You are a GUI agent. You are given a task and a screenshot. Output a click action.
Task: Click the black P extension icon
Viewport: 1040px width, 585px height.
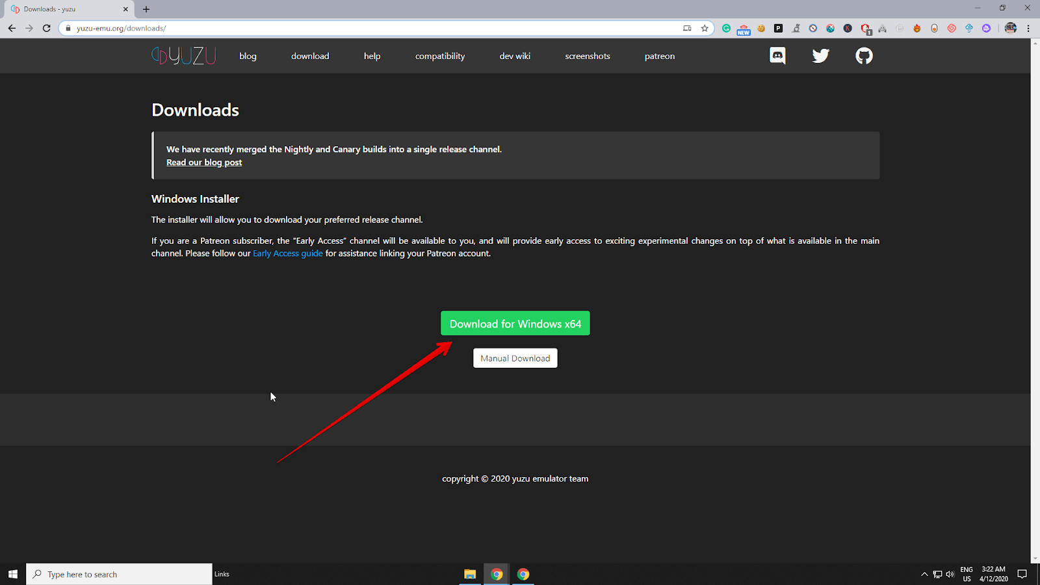(x=778, y=28)
